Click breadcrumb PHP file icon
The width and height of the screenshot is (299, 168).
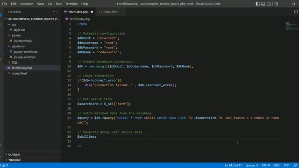click(x=67, y=19)
